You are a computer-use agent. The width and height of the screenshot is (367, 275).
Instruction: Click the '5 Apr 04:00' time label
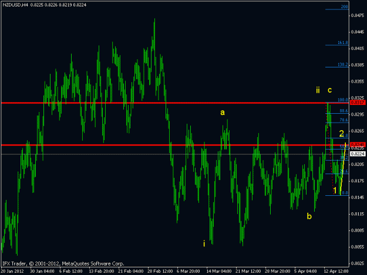point(306,271)
